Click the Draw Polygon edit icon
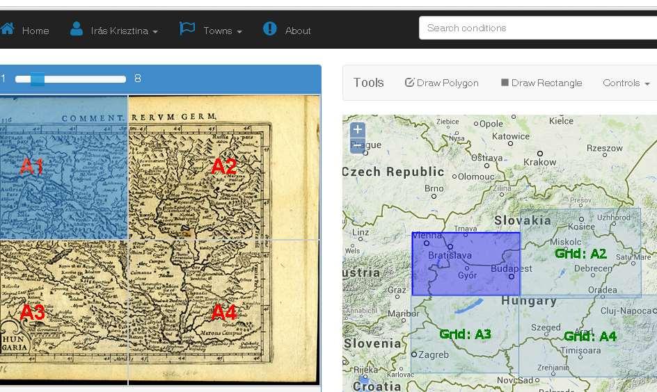The height and width of the screenshot is (392, 657). tap(409, 82)
